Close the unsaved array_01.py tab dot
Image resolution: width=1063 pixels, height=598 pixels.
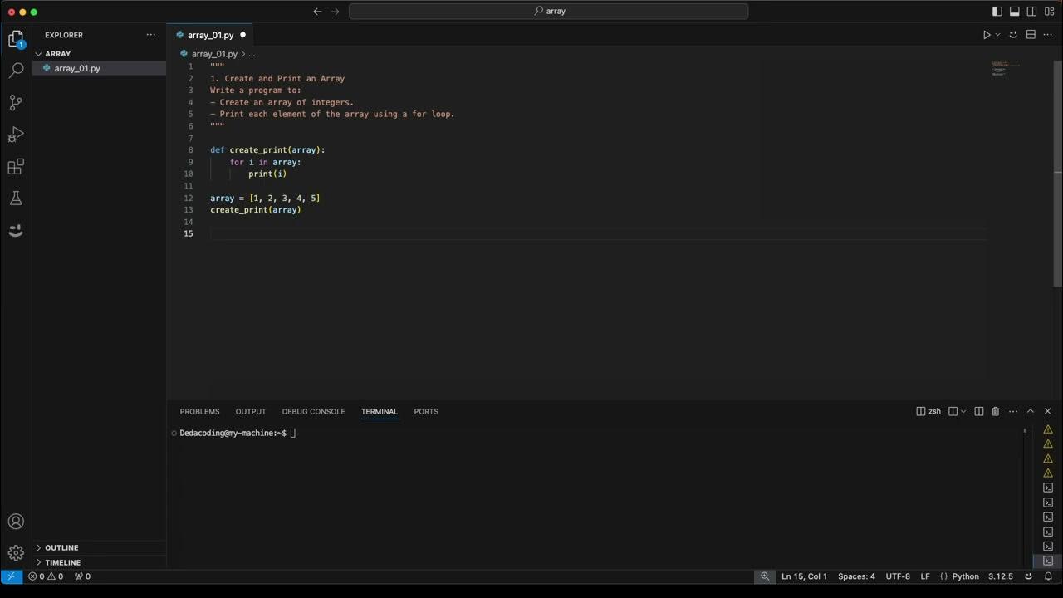click(242, 35)
